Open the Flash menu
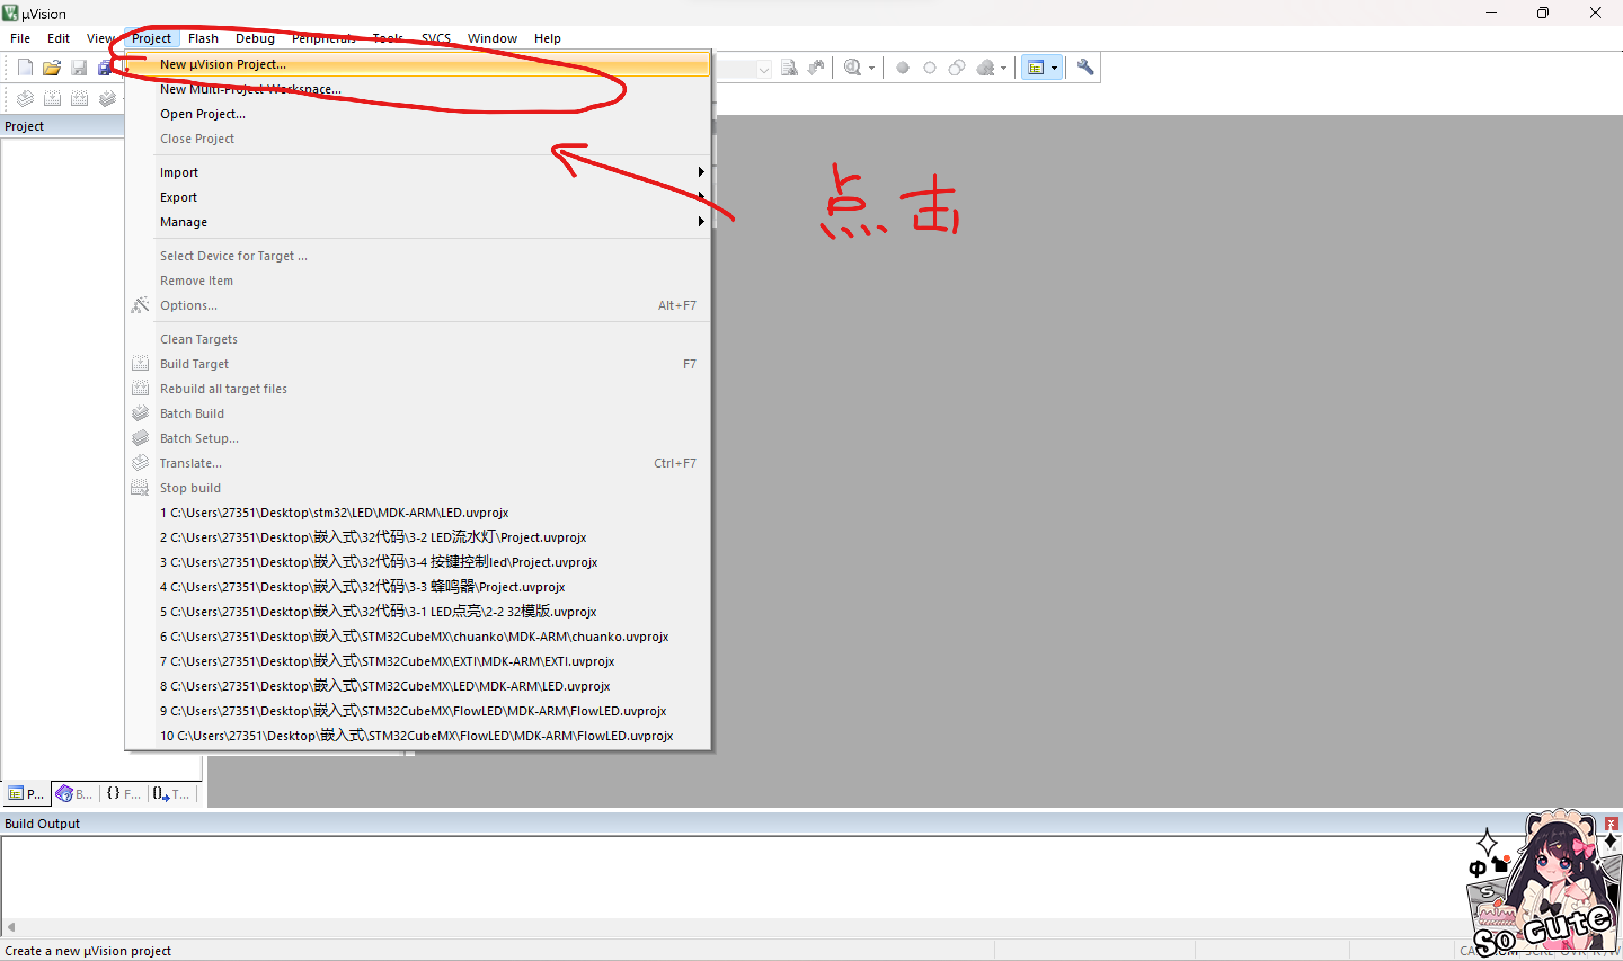1623x961 pixels. [x=203, y=38]
